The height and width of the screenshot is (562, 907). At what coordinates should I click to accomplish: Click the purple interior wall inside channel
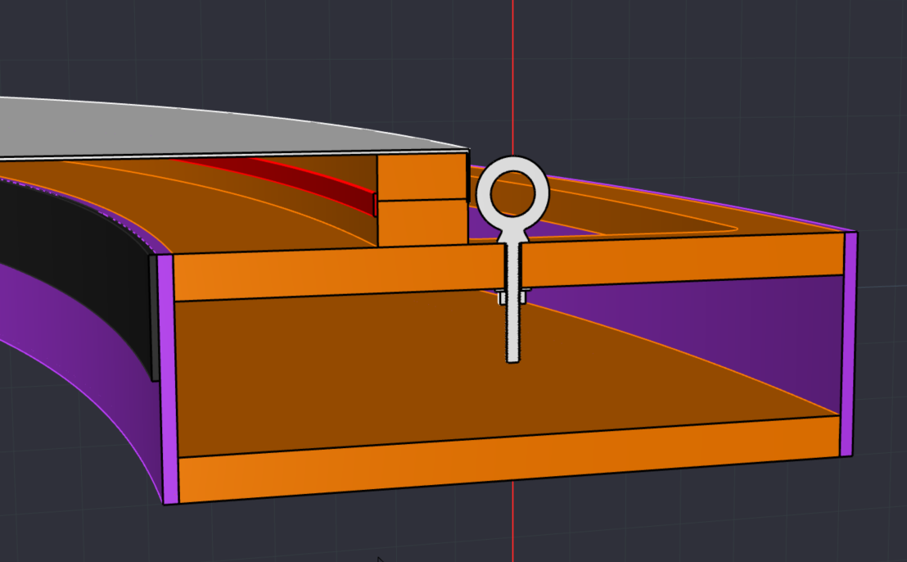click(737, 328)
